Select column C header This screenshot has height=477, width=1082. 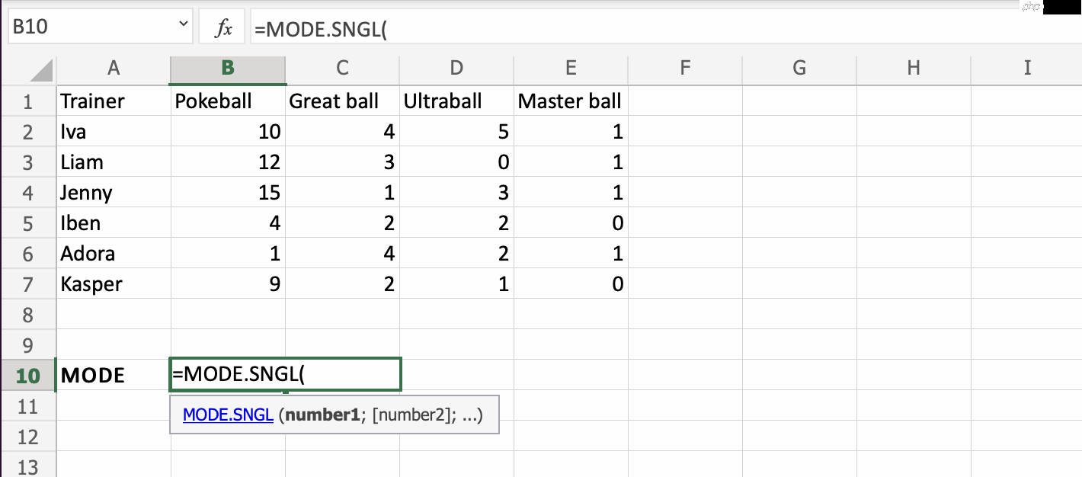[342, 68]
